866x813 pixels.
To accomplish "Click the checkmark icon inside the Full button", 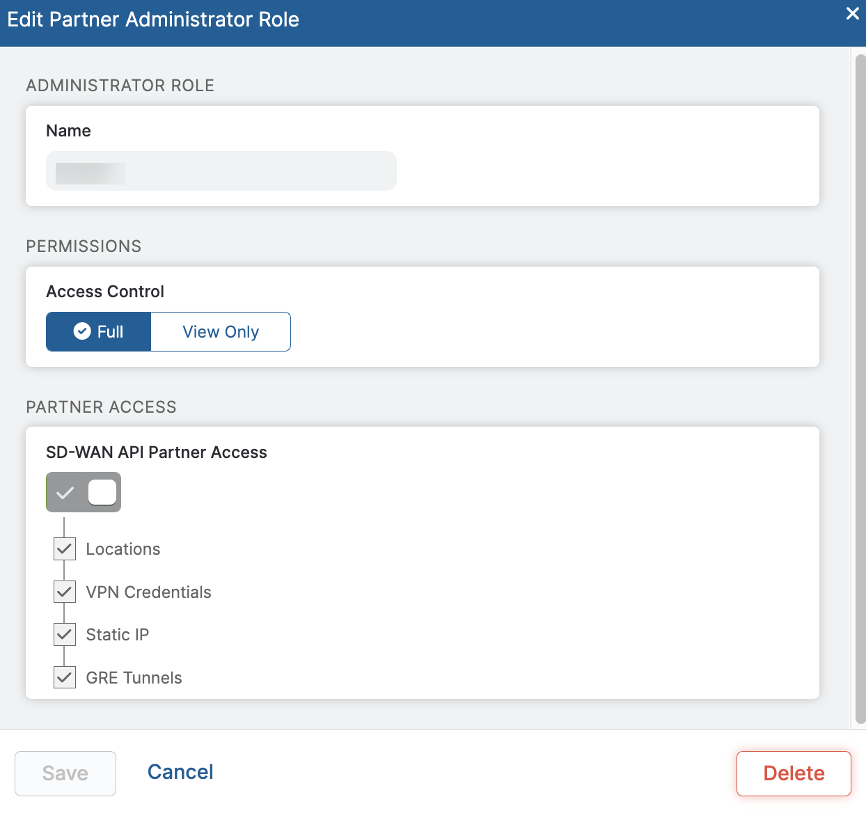I will (x=82, y=331).
